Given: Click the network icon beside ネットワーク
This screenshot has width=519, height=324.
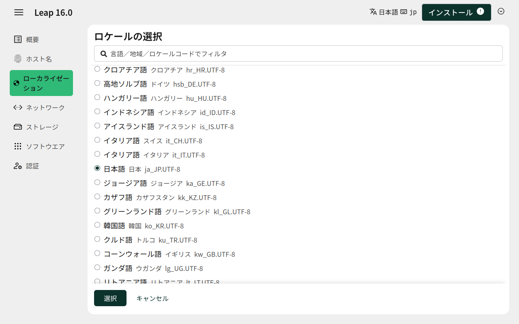Looking at the screenshot, I should click(18, 107).
